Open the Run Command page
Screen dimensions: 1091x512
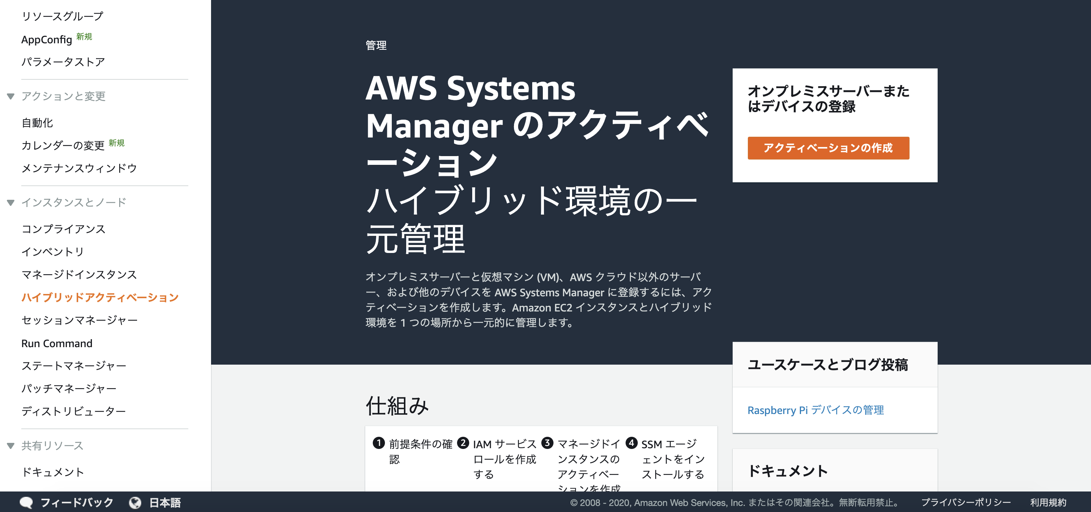(57, 343)
